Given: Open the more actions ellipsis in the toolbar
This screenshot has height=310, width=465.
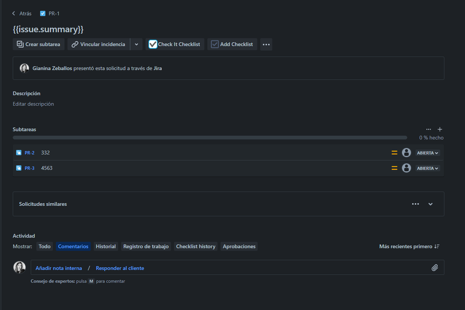Looking at the screenshot, I should [x=266, y=45].
